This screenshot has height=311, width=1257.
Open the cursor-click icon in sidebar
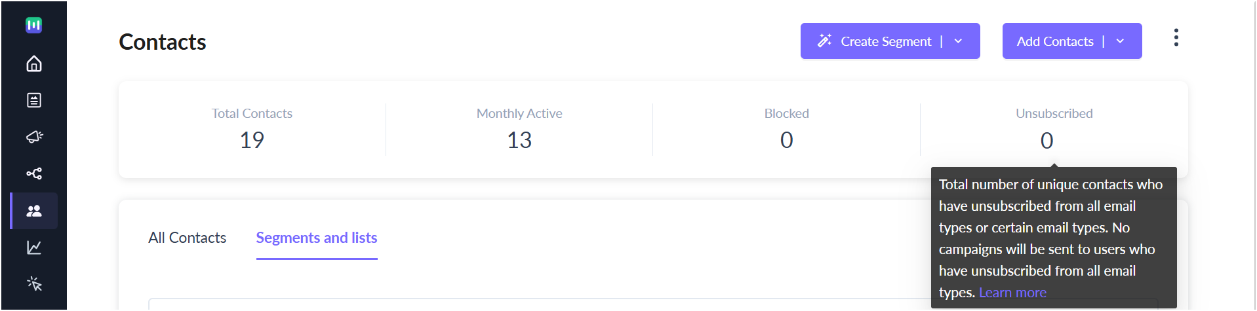[34, 284]
